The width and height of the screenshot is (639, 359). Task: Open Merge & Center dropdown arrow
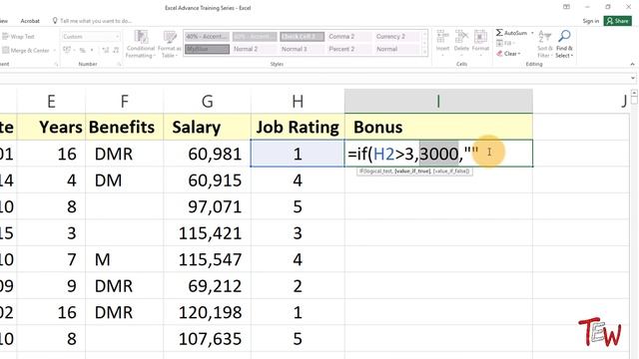pos(54,51)
